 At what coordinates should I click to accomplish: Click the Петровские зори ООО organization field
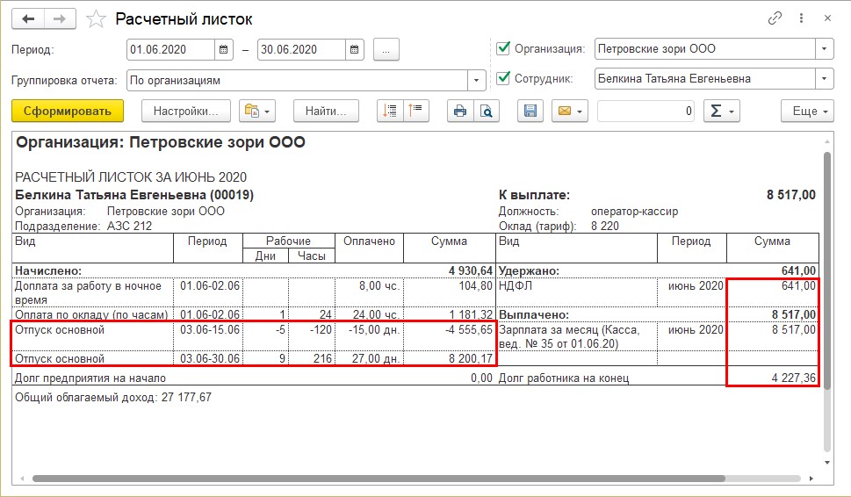point(705,49)
